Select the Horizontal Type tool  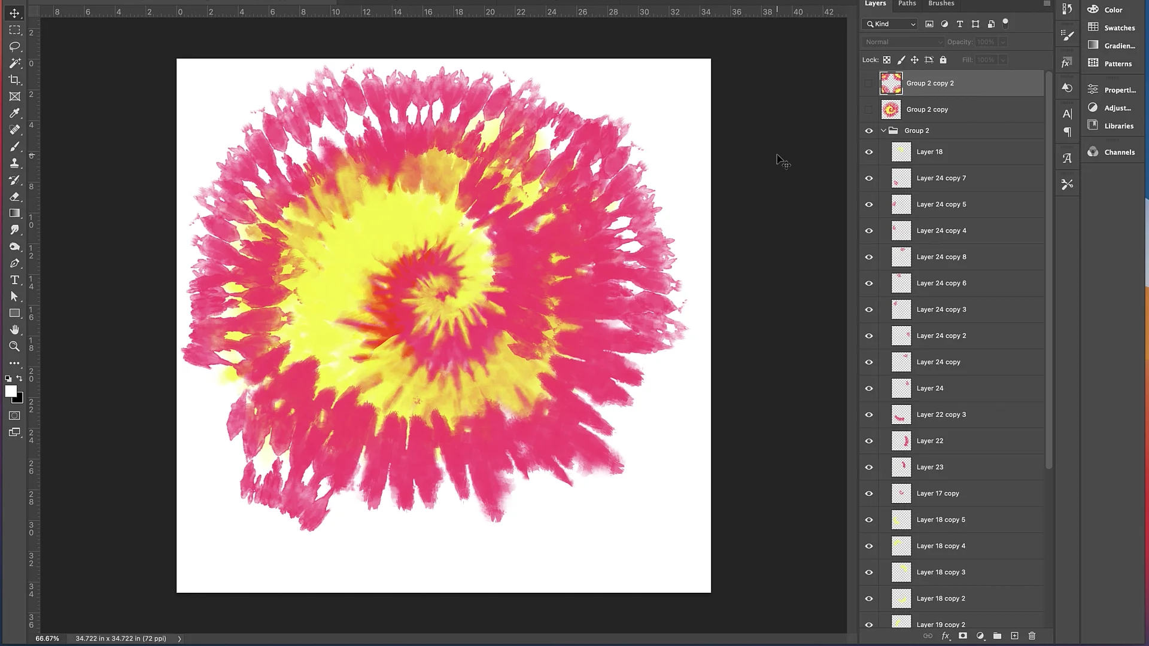pyautogui.click(x=14, y=280)
